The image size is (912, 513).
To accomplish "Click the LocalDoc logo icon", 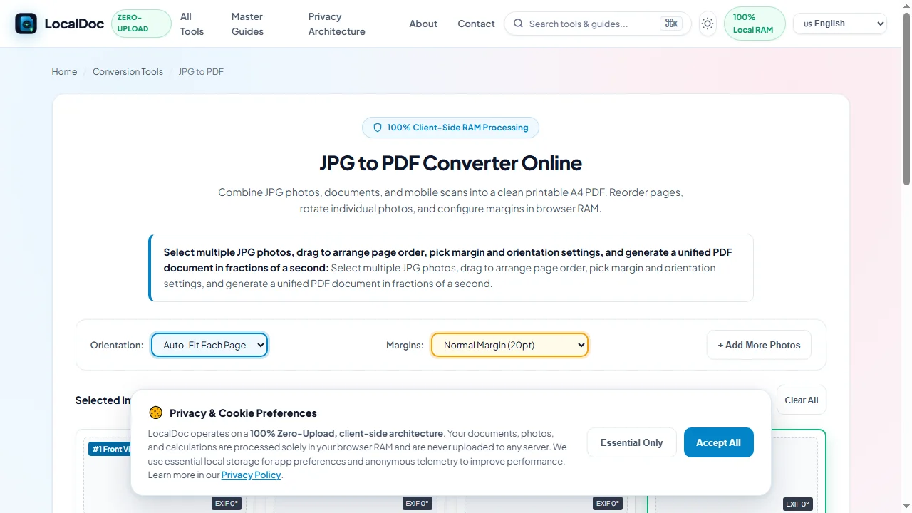I will 26,24.
